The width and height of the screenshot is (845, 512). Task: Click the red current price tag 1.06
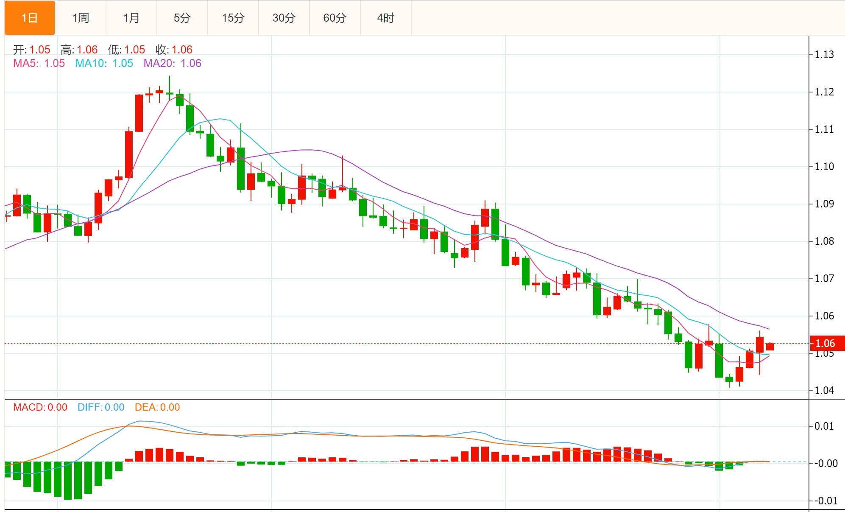(x=825, y=343)
